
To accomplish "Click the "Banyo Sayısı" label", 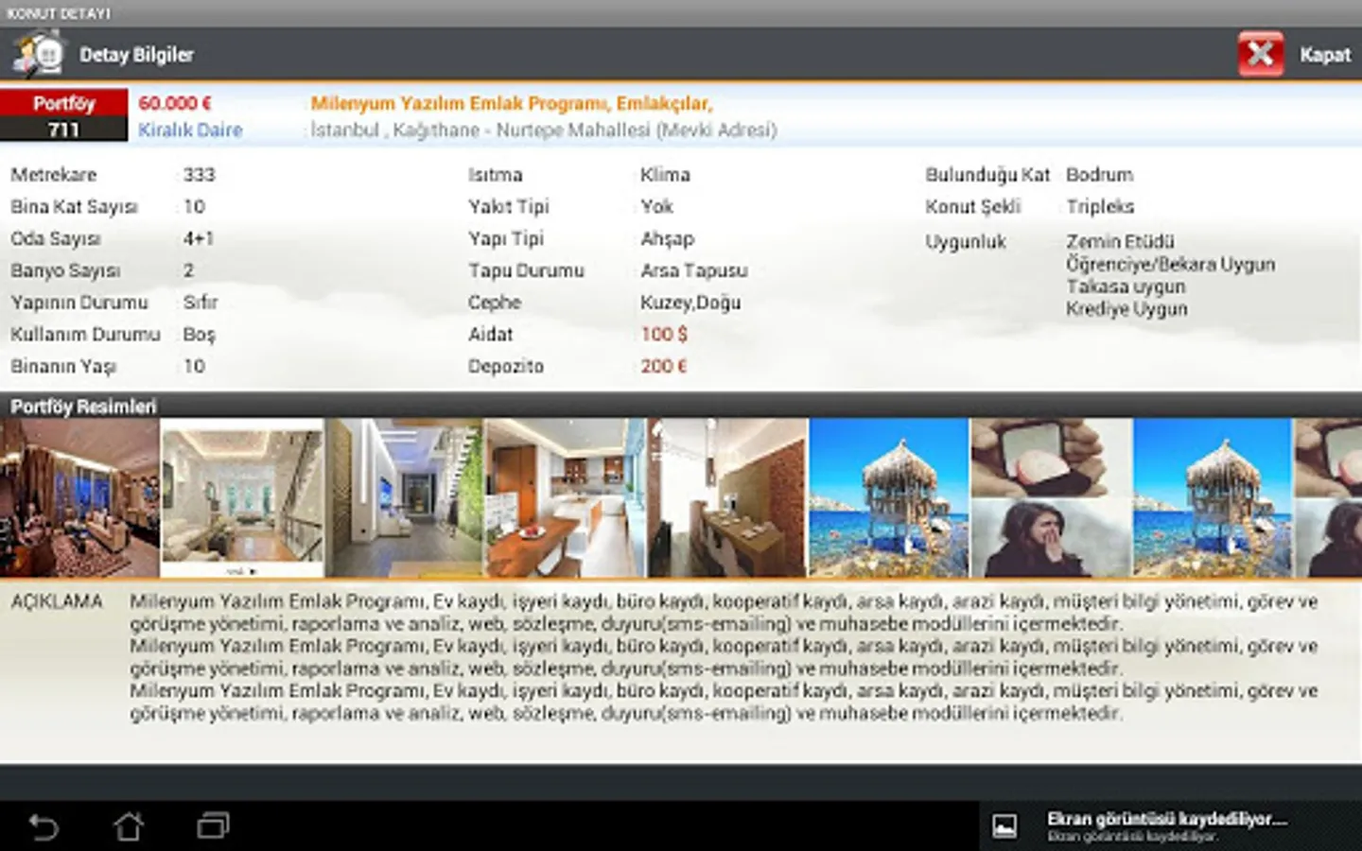I will coord(65,271).
